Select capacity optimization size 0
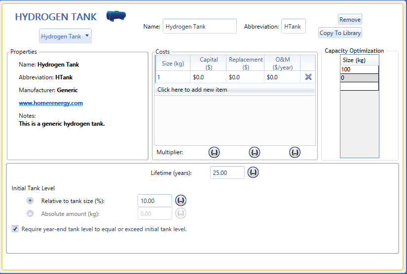The width and height of the screenshot is (407, 274). (x=360, y=78)
